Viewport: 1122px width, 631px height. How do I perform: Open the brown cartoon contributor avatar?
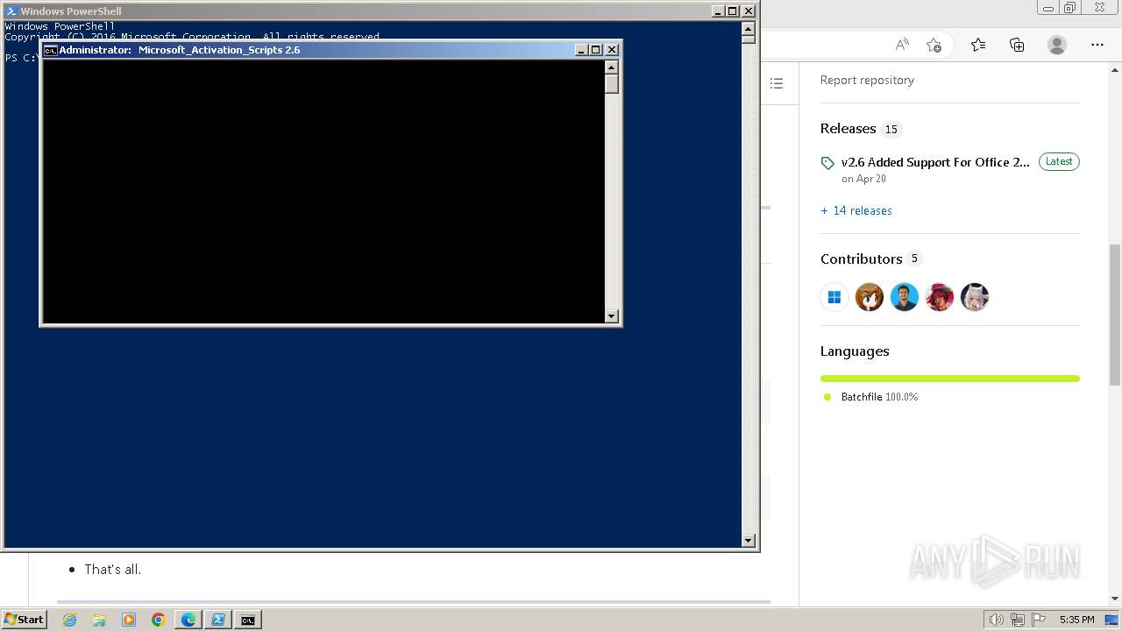(870, 297)
